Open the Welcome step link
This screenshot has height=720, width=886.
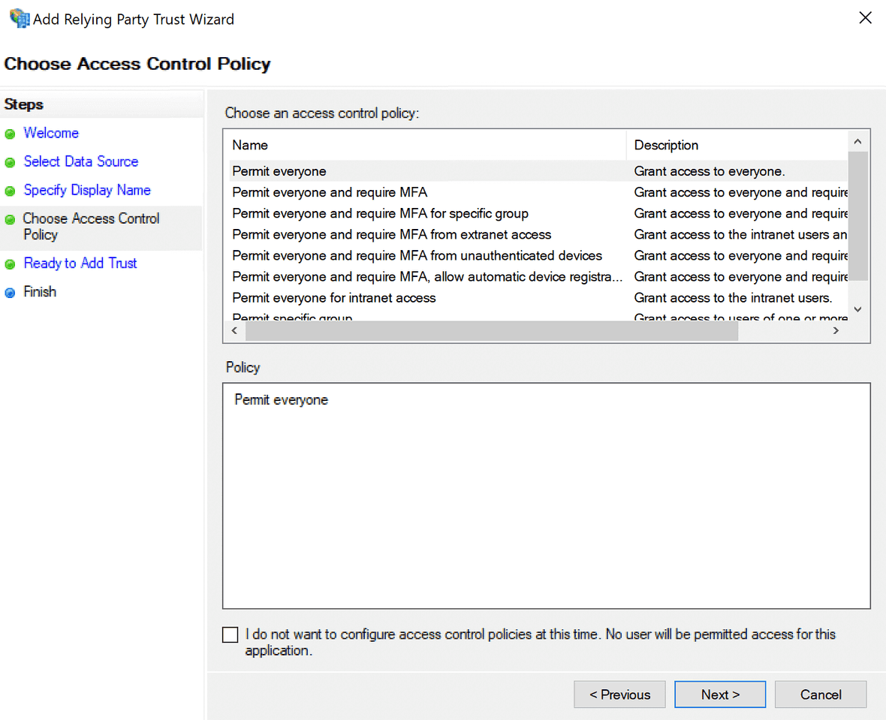pyautogui.click(x=51, y=133)
